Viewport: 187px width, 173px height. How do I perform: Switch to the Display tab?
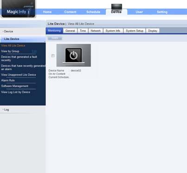[153, 31]
